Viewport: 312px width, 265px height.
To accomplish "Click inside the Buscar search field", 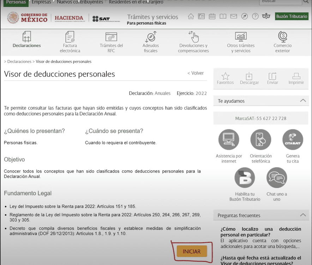I will [x=281, y=2].
